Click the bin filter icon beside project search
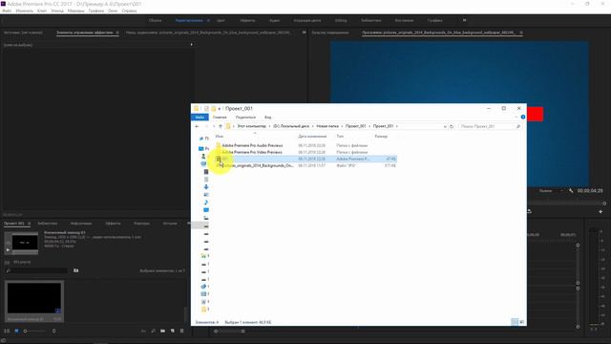This screenshot has height=344, width=611. (x=76, y=270)
